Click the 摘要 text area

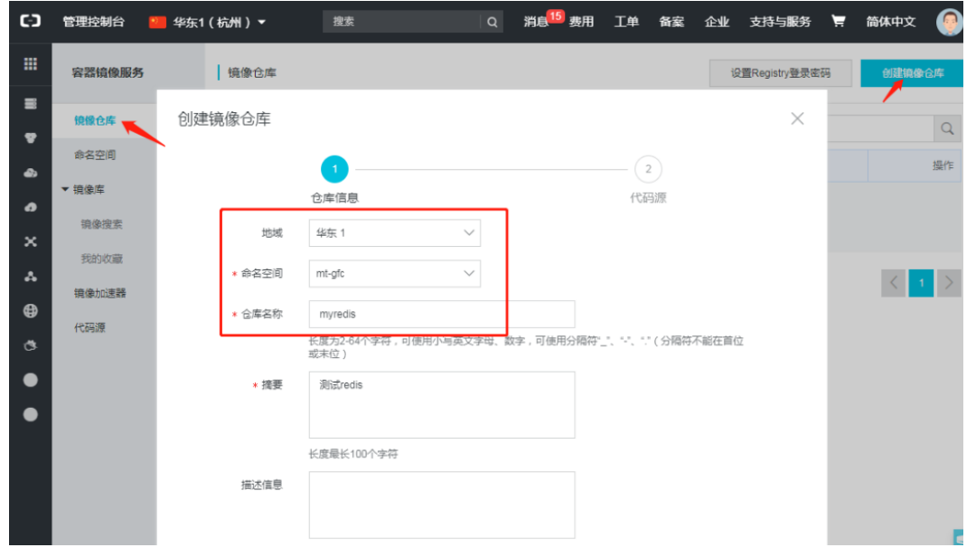coord(442,405)
